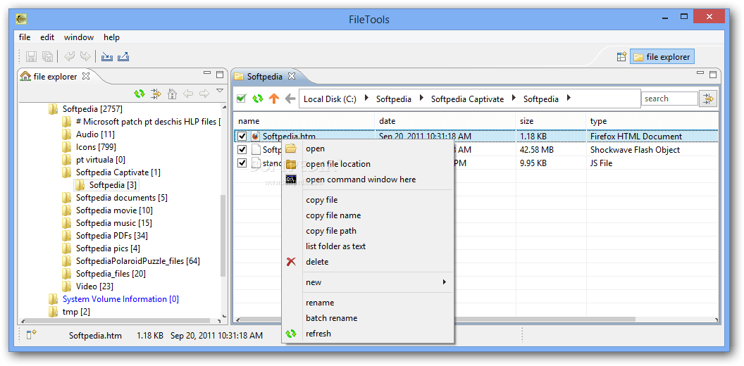This screenshot has height=366, width=744.
Task: Minimize the file explorer tree panel
Action: pyautogui.click(x=207, y=72)
